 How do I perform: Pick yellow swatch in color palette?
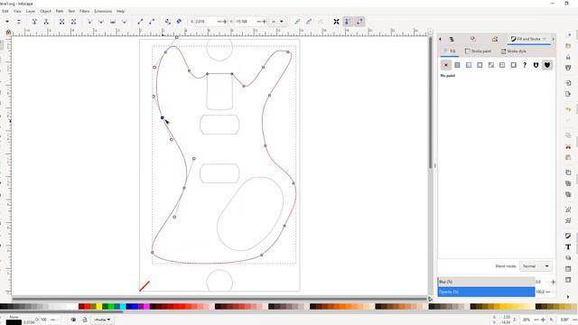(x=99, y=307)
